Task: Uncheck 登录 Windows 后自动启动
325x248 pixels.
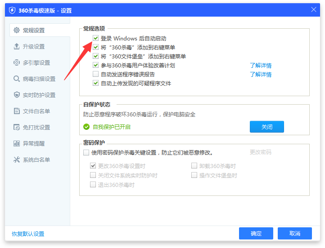Action: pos(95,38)
